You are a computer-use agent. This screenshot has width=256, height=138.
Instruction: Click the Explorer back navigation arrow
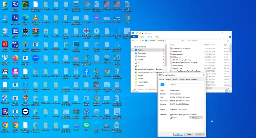pyautogui.click(x=133, y=41)
